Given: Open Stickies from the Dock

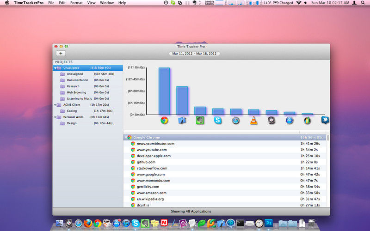Looking at the screenshot, I should pyautogui.click(x=154, y=223).
